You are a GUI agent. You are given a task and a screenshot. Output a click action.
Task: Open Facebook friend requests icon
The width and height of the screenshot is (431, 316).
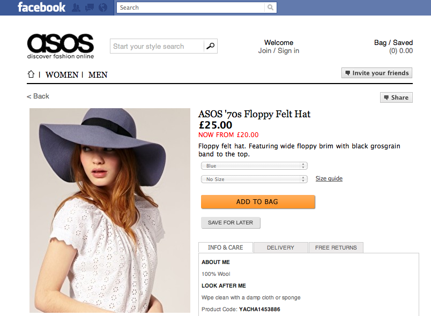point(77,7)
